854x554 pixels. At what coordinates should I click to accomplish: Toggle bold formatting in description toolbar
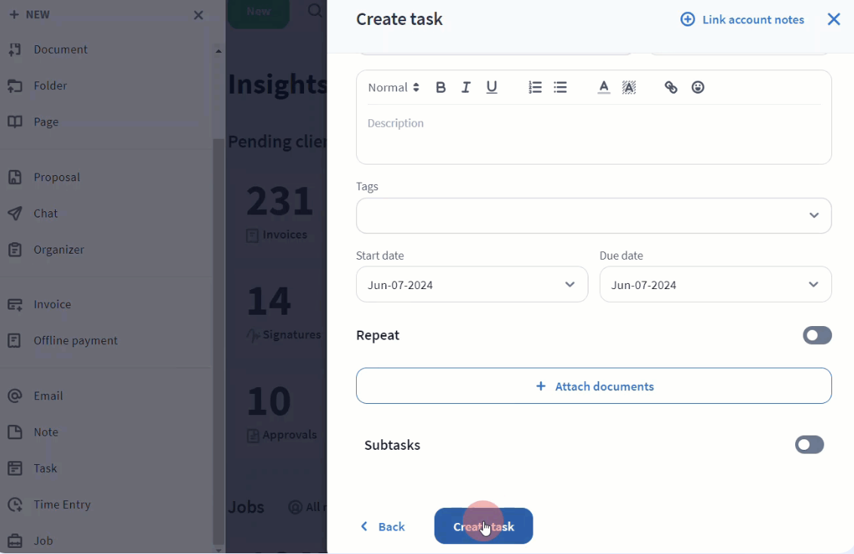[441, 87]
